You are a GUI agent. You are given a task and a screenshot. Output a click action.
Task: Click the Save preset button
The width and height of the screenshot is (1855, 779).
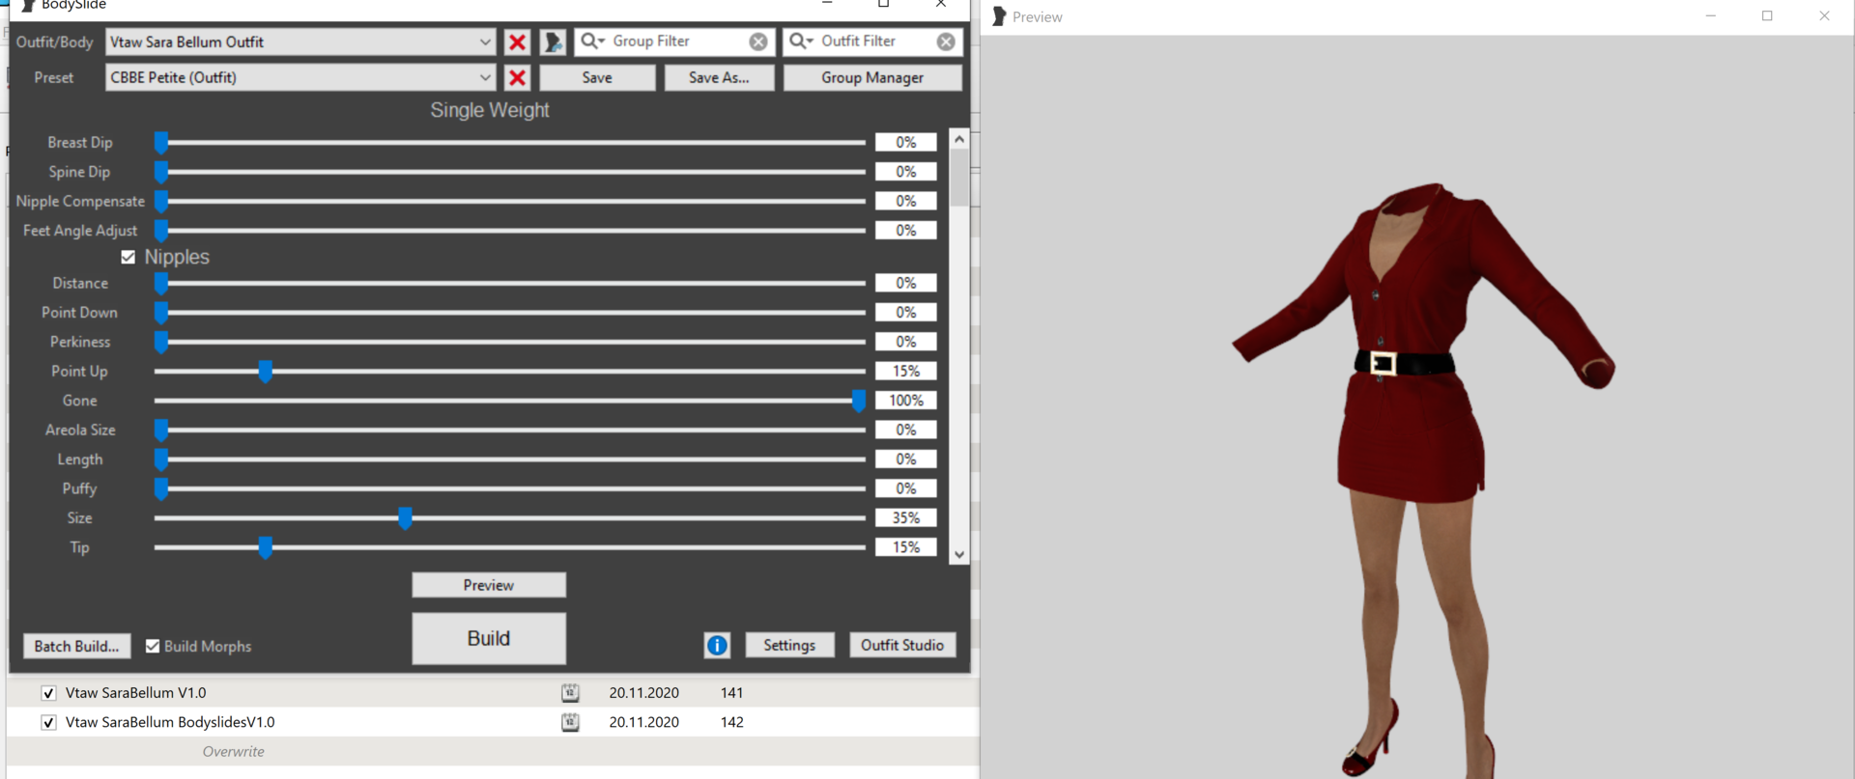pos(597,77)
